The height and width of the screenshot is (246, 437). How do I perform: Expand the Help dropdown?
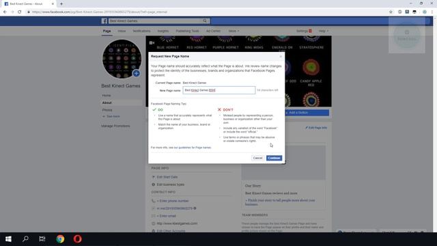(324, 31)
